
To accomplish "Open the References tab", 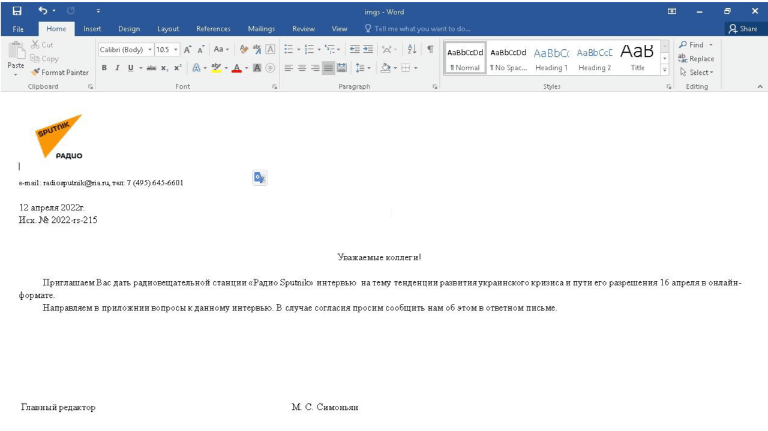I will tap(213, 29).
